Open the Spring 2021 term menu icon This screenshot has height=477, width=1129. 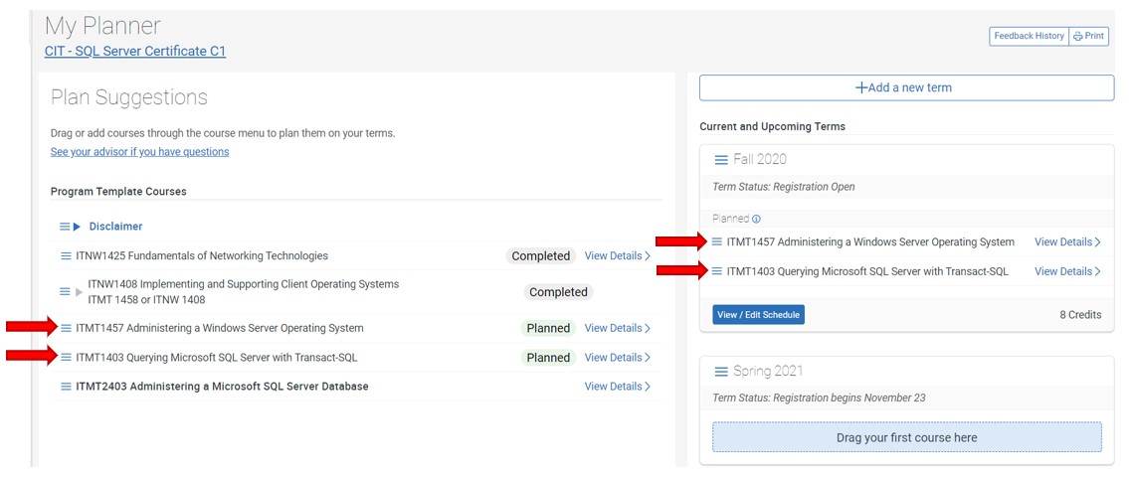click(x=721, y=372)
